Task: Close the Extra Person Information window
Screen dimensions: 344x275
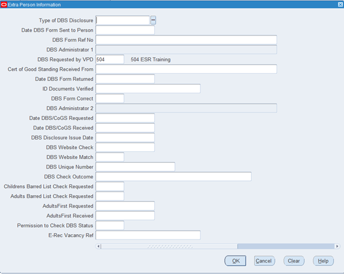Action: (x=340, y=5)
